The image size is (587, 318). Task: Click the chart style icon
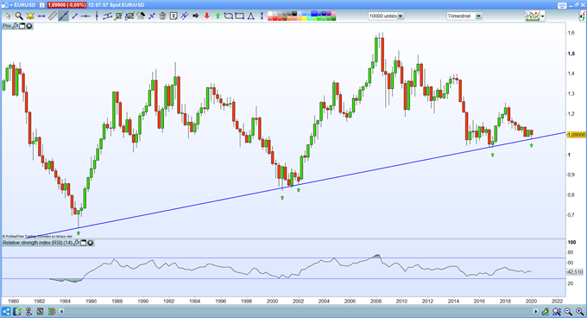pos(533,16)
